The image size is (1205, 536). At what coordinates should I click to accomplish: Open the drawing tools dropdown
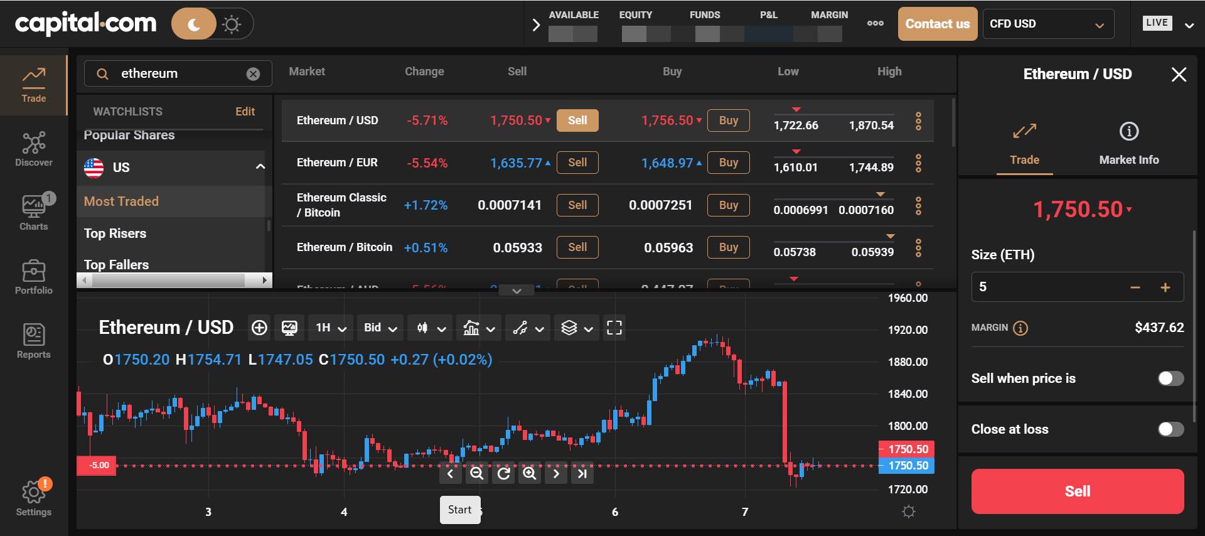[528, 328]
